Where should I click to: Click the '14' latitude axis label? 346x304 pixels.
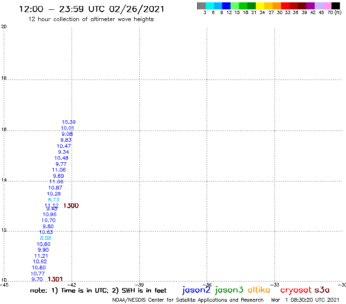[x=4, y=180]
